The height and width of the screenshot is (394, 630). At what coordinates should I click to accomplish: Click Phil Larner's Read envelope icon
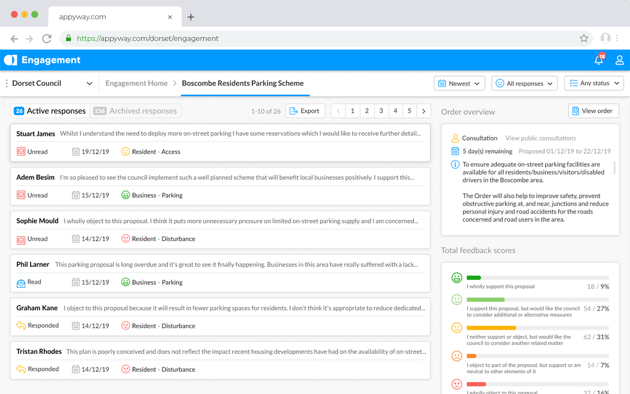(21, 283)
